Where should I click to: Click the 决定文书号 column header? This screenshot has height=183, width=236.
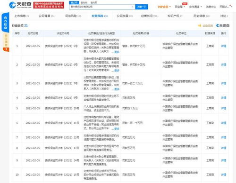pyautogui.click(x=63, y=33)
